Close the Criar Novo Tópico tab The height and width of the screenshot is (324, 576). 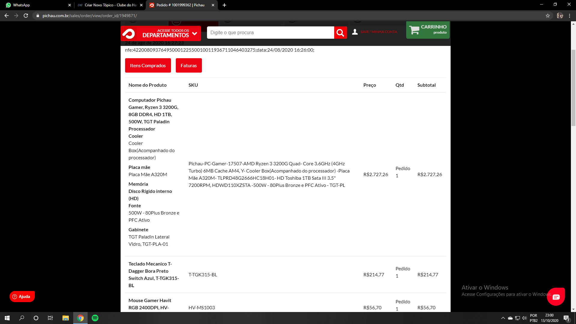pos(141,5)
